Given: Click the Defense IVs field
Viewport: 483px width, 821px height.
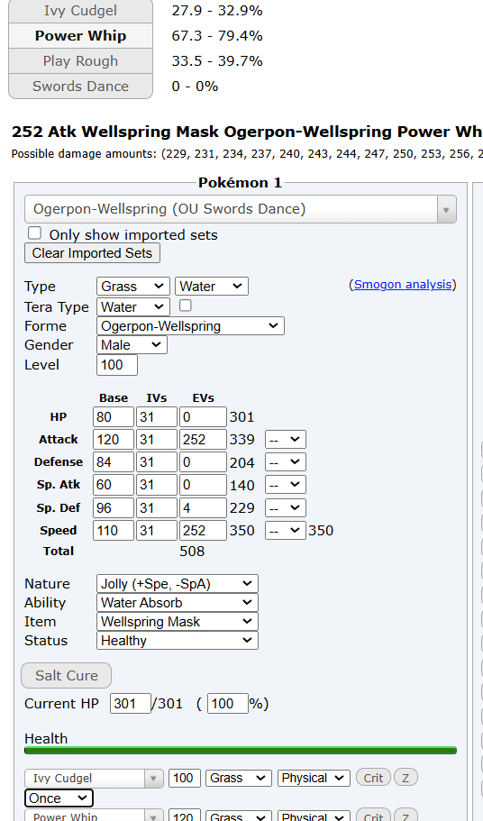Looking at the screenshot, I should click(x=157, y=462).
